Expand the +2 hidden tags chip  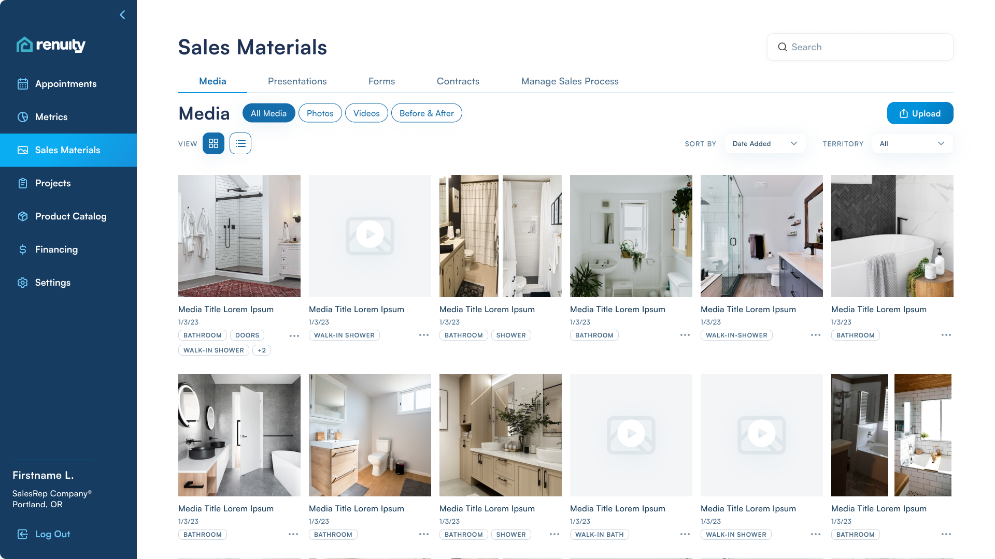click(x=262, y=350)
